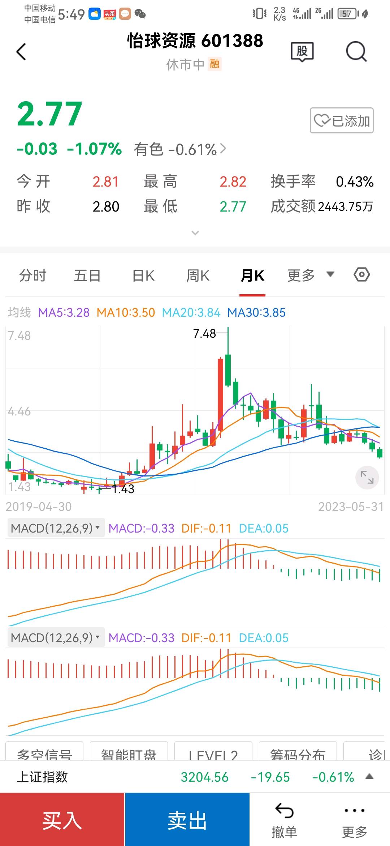Switch to the 日K tab

click(143, 275)
